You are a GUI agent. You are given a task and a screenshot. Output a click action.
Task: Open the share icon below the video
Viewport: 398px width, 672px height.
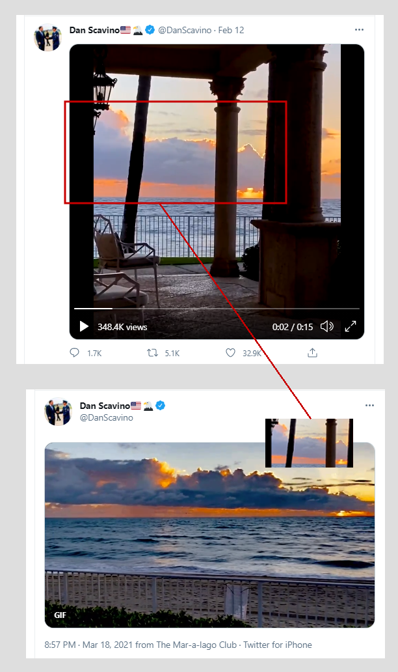coord(312,353)
